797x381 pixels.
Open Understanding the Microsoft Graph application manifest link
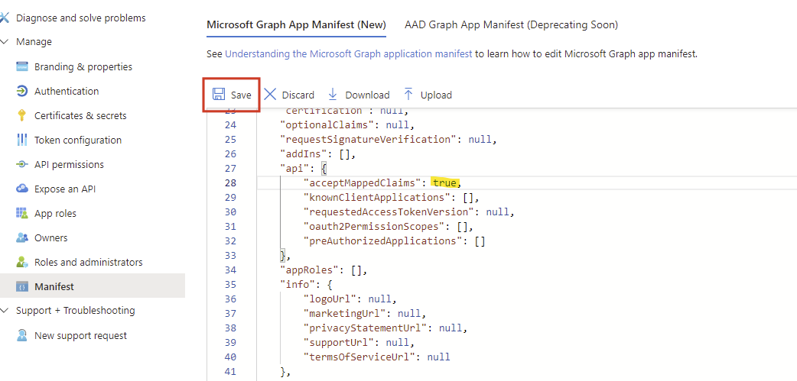(x=349, y=54)
